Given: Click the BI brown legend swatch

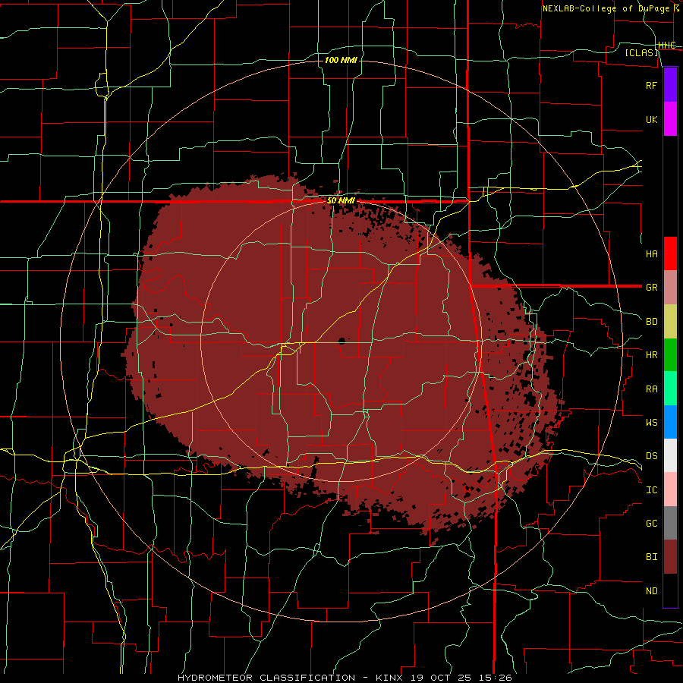Looking at the screenshot, I should tap(670, 557).
